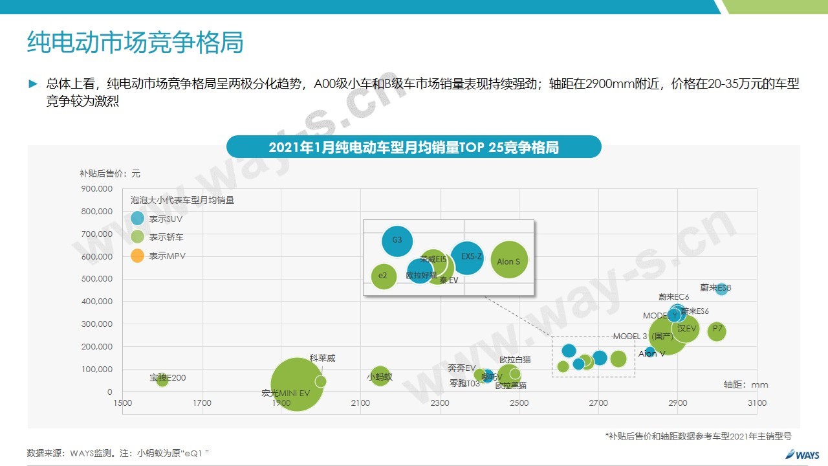Click the Aion V label
Image resolution: width=828 pixels, height=466 pixels.
(652, 353)
